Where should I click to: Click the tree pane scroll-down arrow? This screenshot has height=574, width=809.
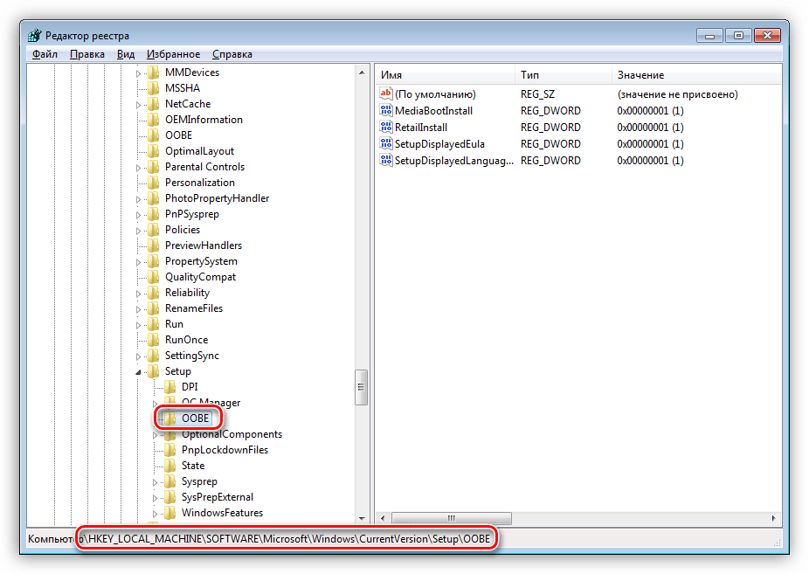362,518
